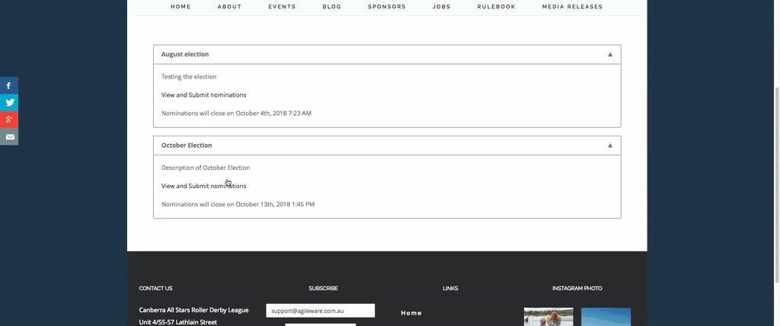Collapse the October Election panel arrow

tap(609, 145)
